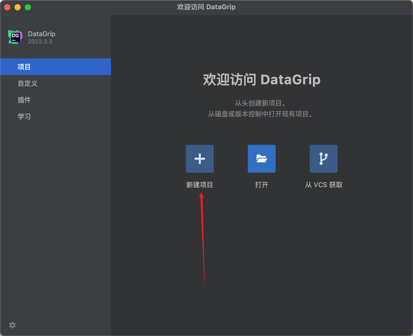Click the version number 2022.3.3
413x336 pixels.
[40, 41]
